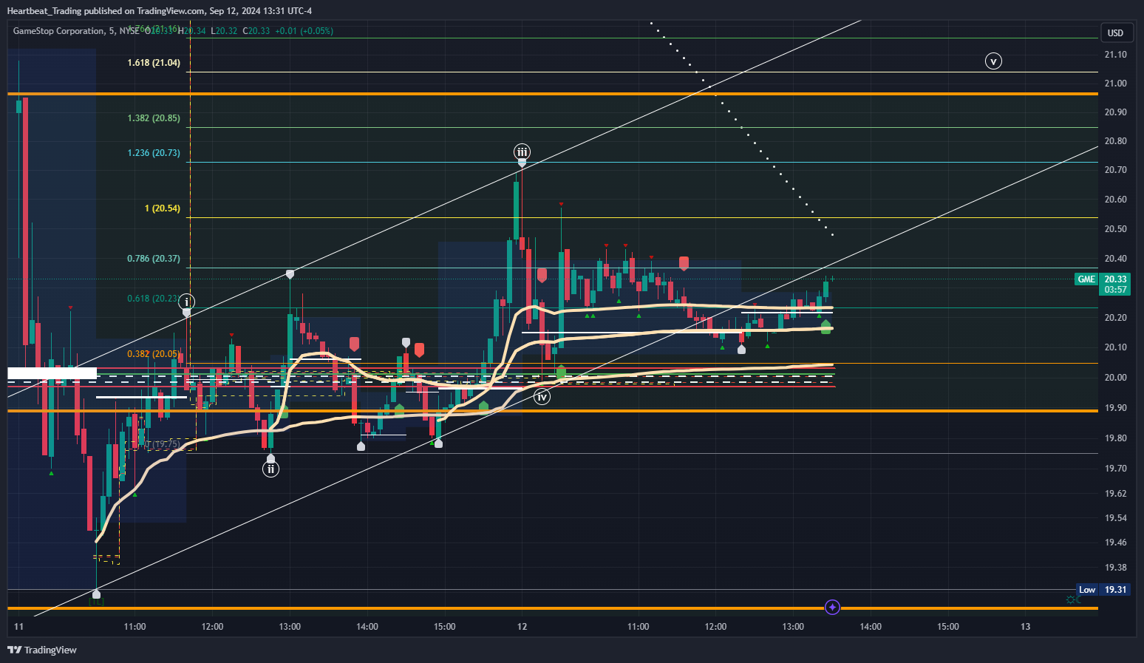The image size is (1144, 663).
Task: Click the 20.70 price axis label
Action: tap(1115, 170)
